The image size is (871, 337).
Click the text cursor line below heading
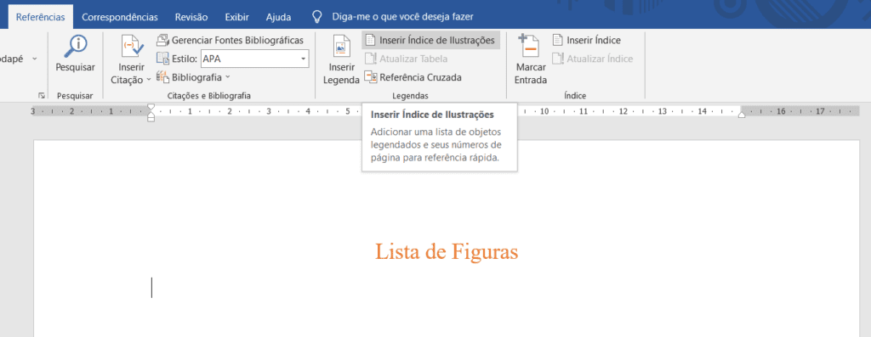pyautogui.click(x=151, y=288)
